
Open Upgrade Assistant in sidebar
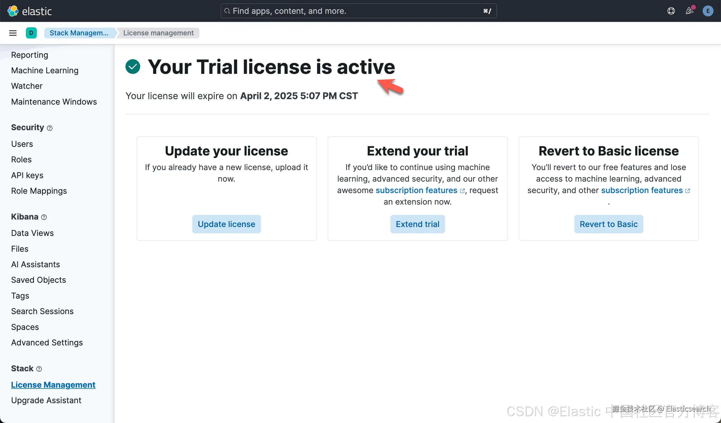46,400
